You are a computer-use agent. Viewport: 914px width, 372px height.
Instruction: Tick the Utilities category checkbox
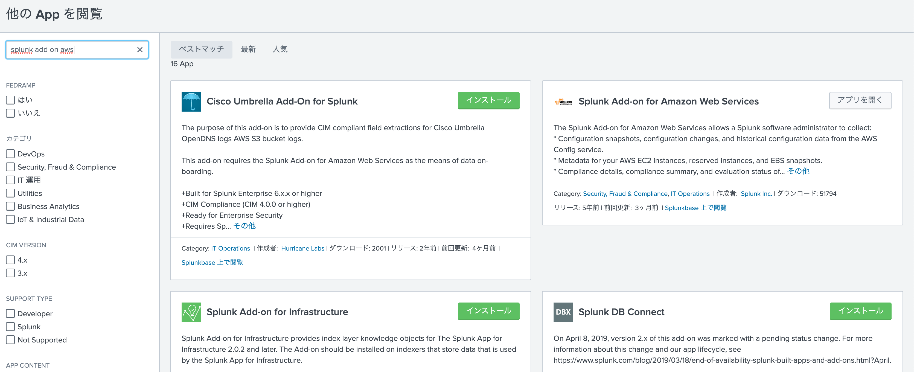[x=11, y=193]
